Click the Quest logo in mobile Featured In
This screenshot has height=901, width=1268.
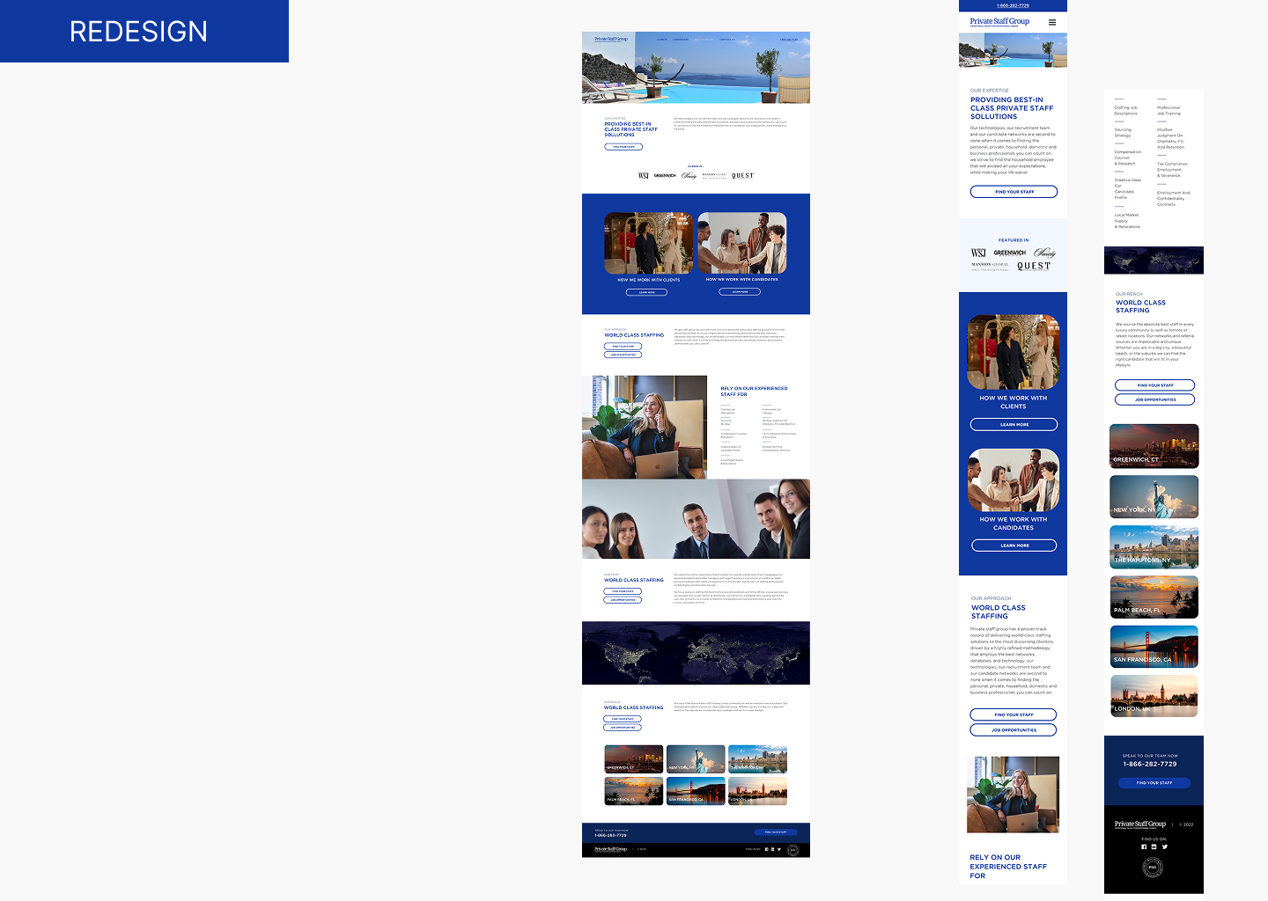coord(1034,266)
